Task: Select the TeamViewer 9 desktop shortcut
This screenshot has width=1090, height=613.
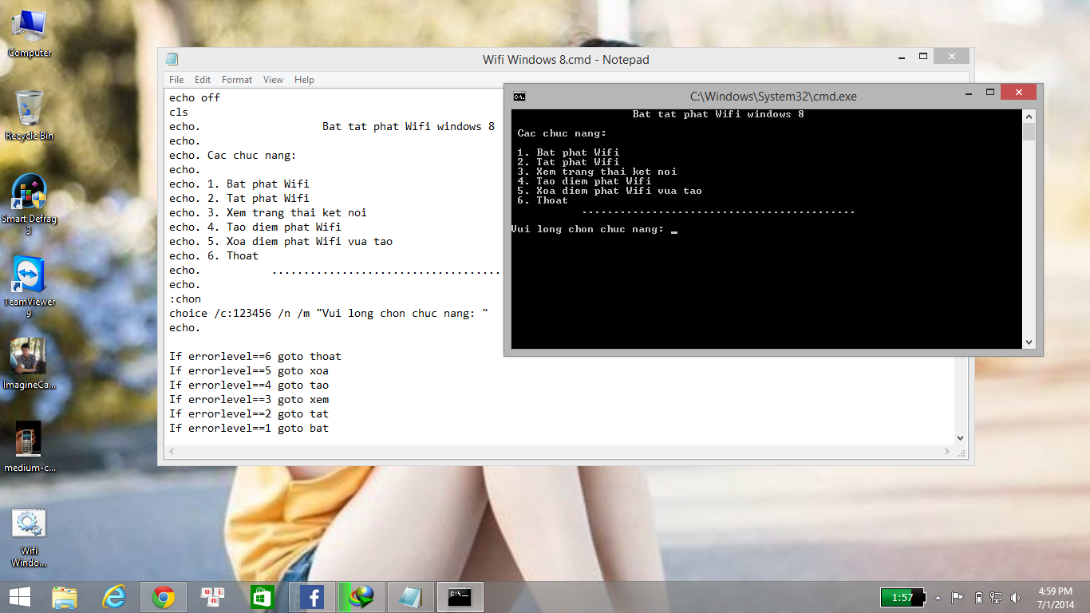Action: coord(30,288)
